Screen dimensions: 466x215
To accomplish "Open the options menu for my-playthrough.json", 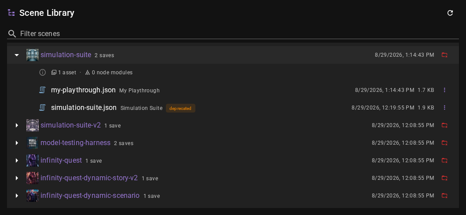I will pos(444,90).
